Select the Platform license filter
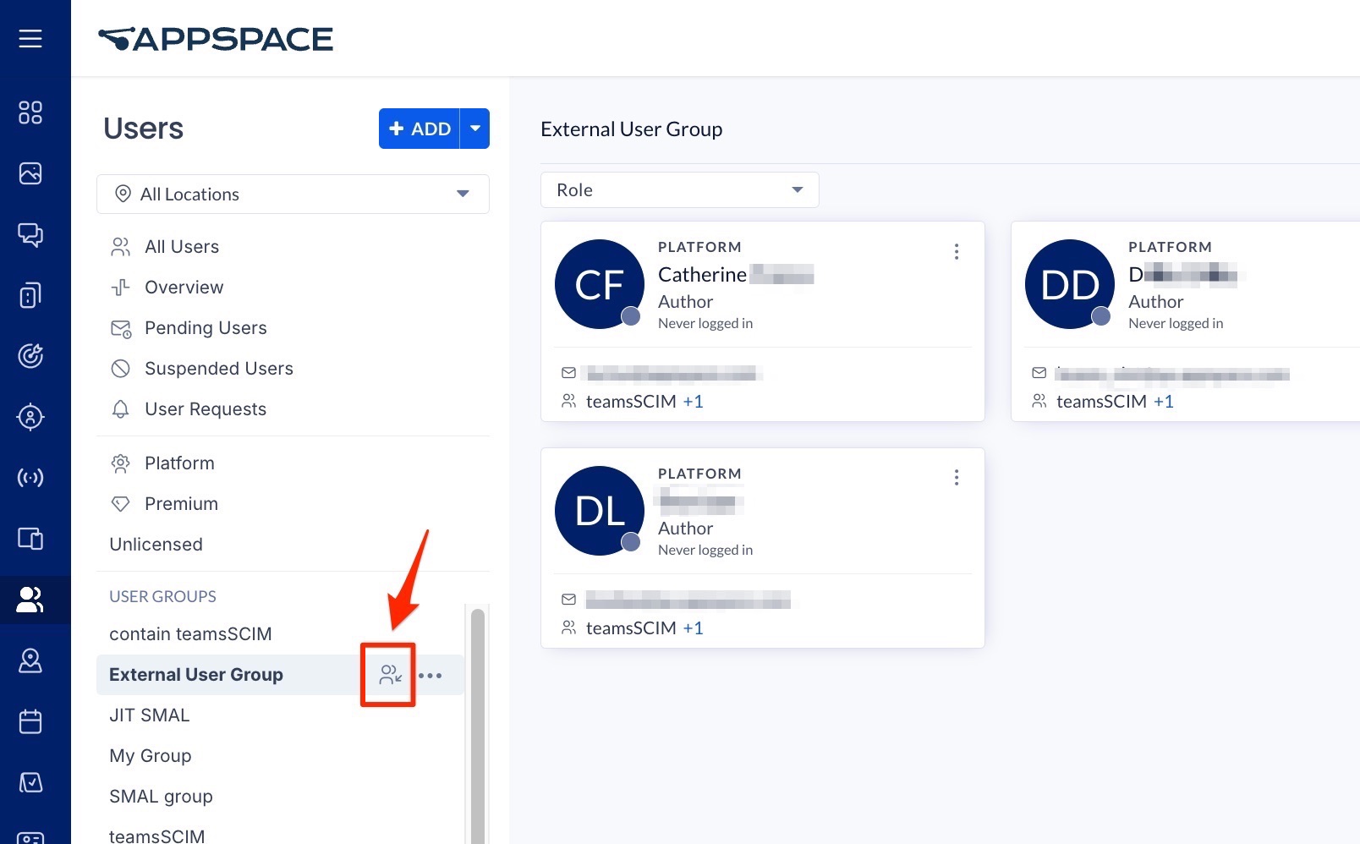Image resolution: width=1360 pixels, height=844 pixels. (x=179, y=463)
